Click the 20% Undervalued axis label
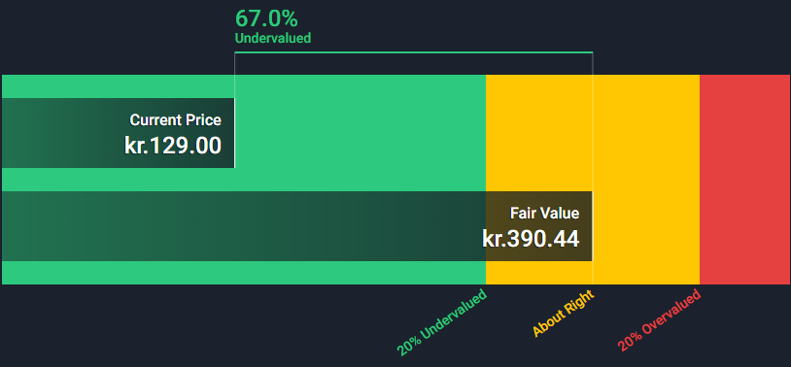 tap(442, 322)
